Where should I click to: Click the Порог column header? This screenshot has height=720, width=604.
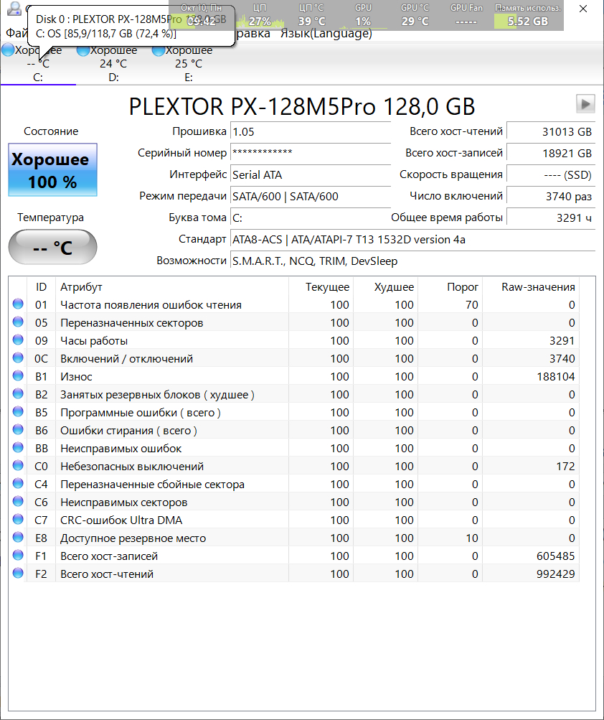tap(450, 287)
